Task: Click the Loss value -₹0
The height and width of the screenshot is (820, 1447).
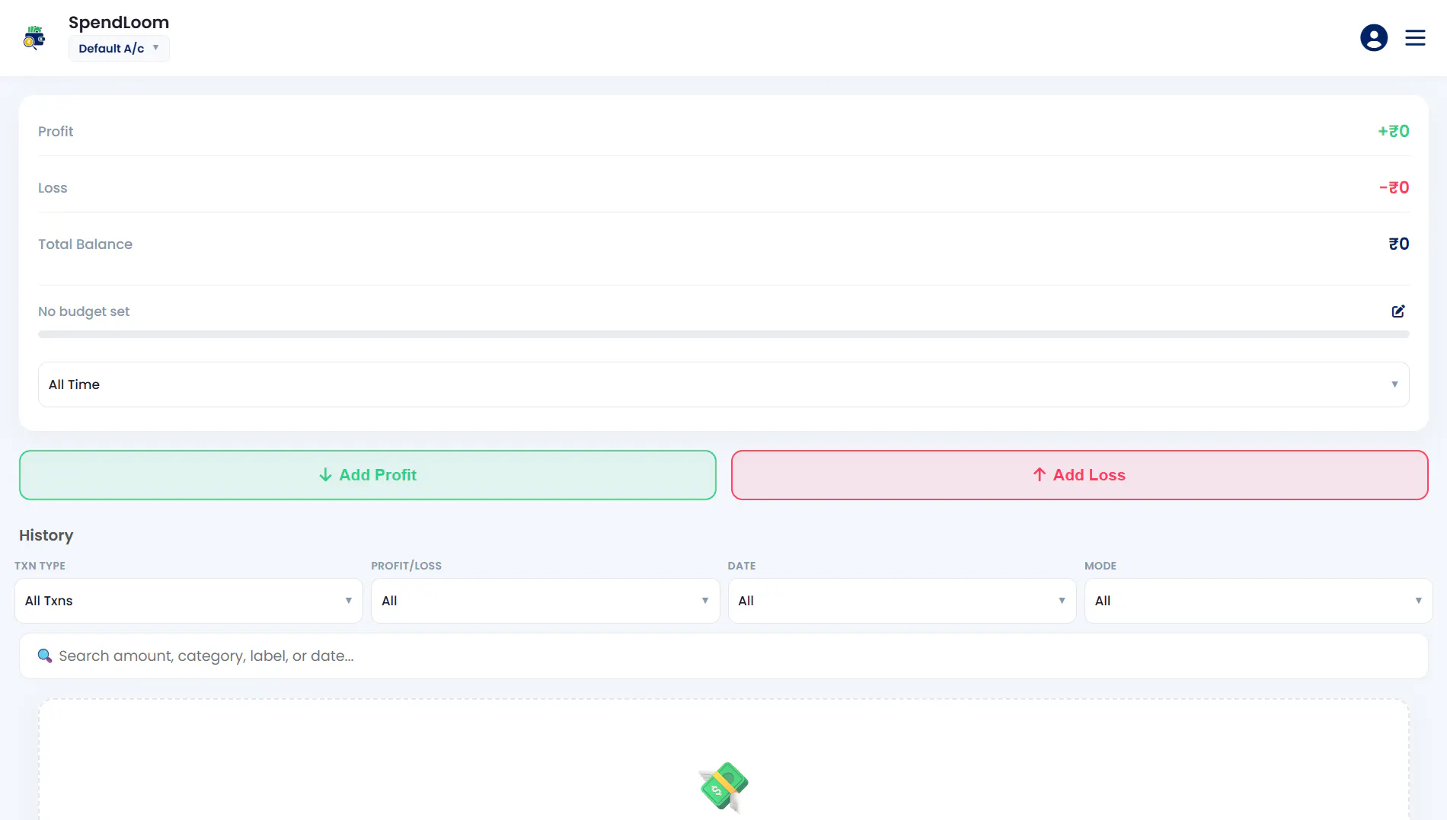Action: pyautogui.click(x=1394, y=187)
